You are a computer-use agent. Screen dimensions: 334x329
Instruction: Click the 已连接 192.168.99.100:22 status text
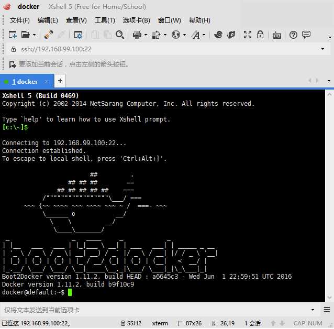36,323
